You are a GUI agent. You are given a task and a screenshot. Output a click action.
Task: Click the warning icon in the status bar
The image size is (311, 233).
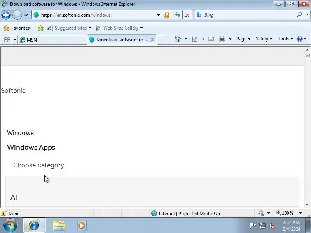click(4, 213)
